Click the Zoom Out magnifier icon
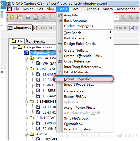This screenshot has width=140, height=141. [131, 17]
